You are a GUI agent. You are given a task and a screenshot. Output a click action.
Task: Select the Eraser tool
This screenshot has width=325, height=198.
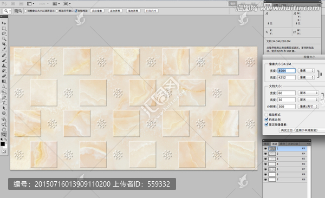[4, 76]
